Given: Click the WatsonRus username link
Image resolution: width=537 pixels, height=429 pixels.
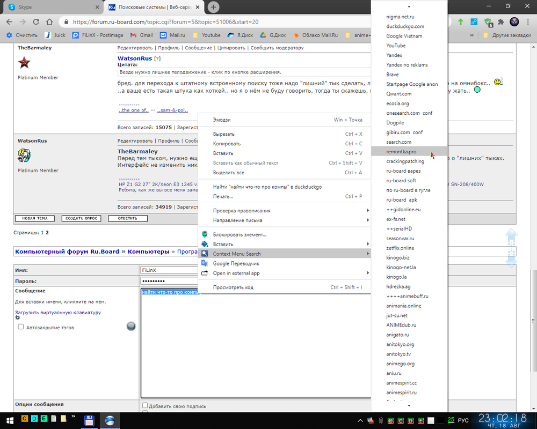Looking at the screenshot, I should coord(135,58).
